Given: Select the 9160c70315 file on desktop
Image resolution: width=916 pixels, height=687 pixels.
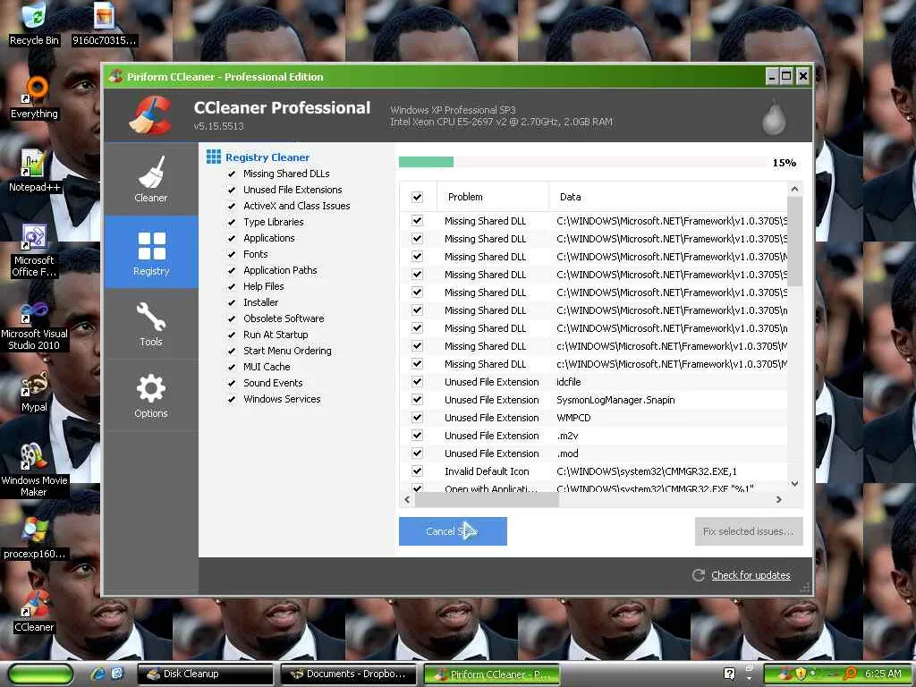Looking at the screenshot, I should [x=104, y=23].
